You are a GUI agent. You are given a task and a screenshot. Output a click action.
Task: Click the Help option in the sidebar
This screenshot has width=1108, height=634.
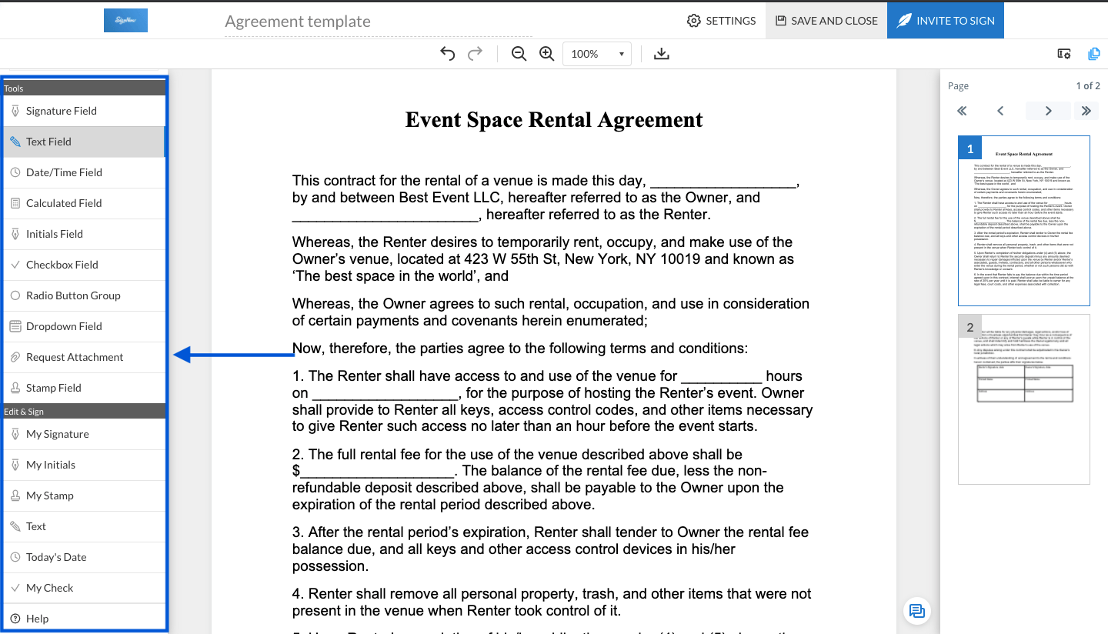[x=36, y=618]
